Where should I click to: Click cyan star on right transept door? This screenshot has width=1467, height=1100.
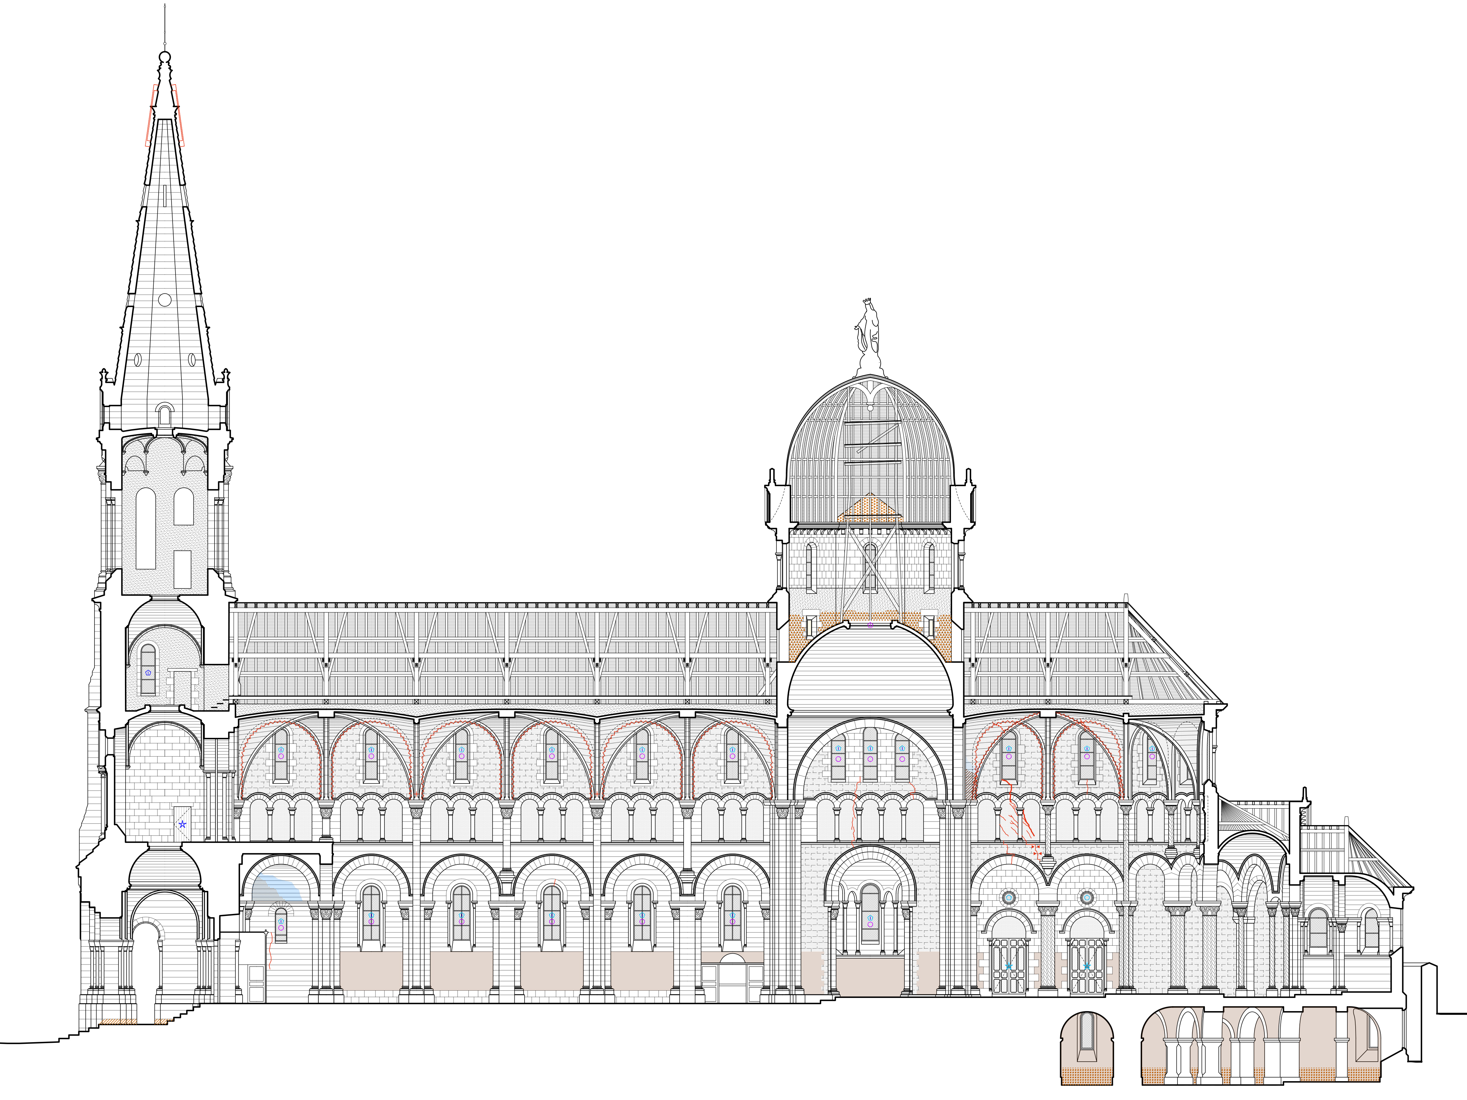(1086, 967)
